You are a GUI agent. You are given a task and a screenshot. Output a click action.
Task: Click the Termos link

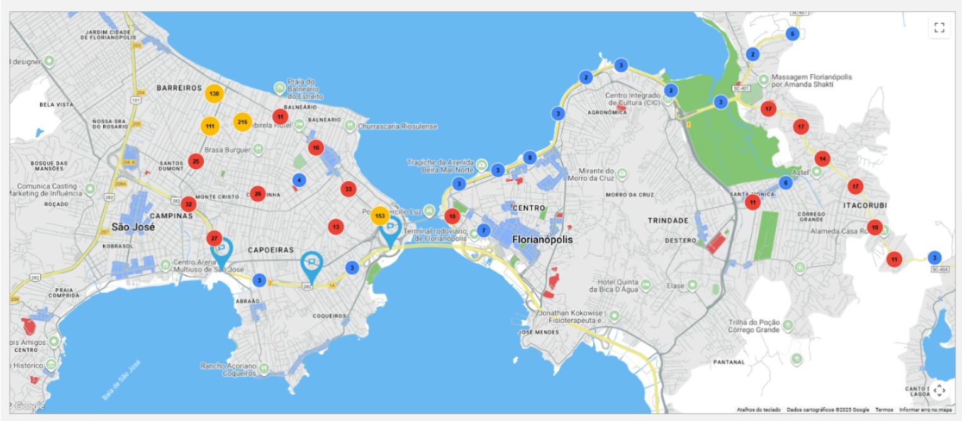click(883, 410)
